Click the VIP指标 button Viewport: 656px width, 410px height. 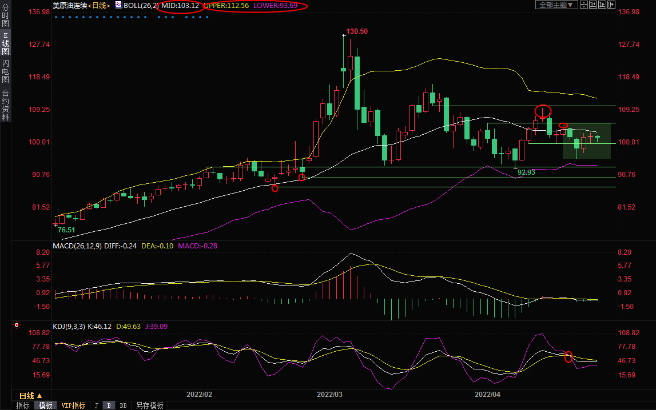click(73, 405)
